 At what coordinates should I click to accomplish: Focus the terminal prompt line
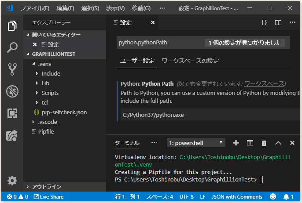[x=189, y=180]
